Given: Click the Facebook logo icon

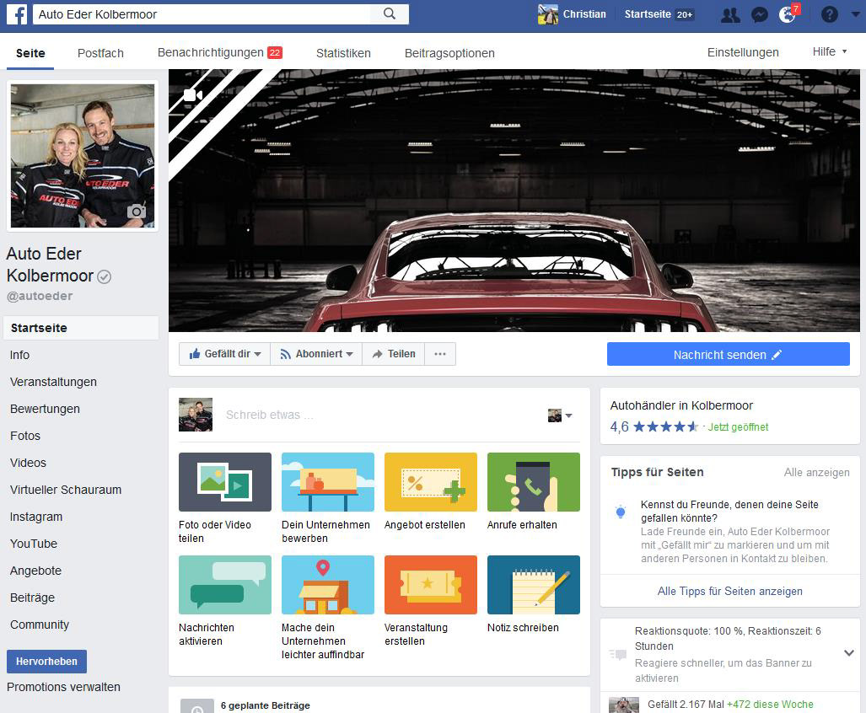Looking at the screenshot, I should pyautogui.click(x=18, y=14).
